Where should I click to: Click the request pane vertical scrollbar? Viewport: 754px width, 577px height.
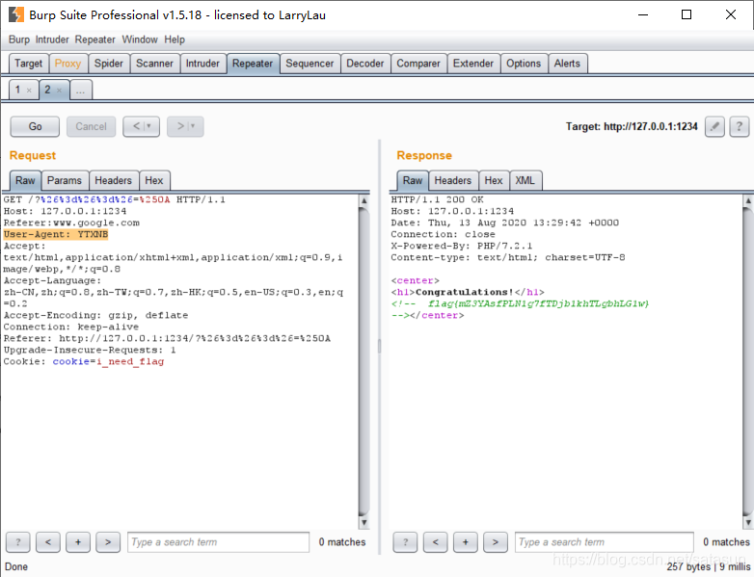point(364,361)
